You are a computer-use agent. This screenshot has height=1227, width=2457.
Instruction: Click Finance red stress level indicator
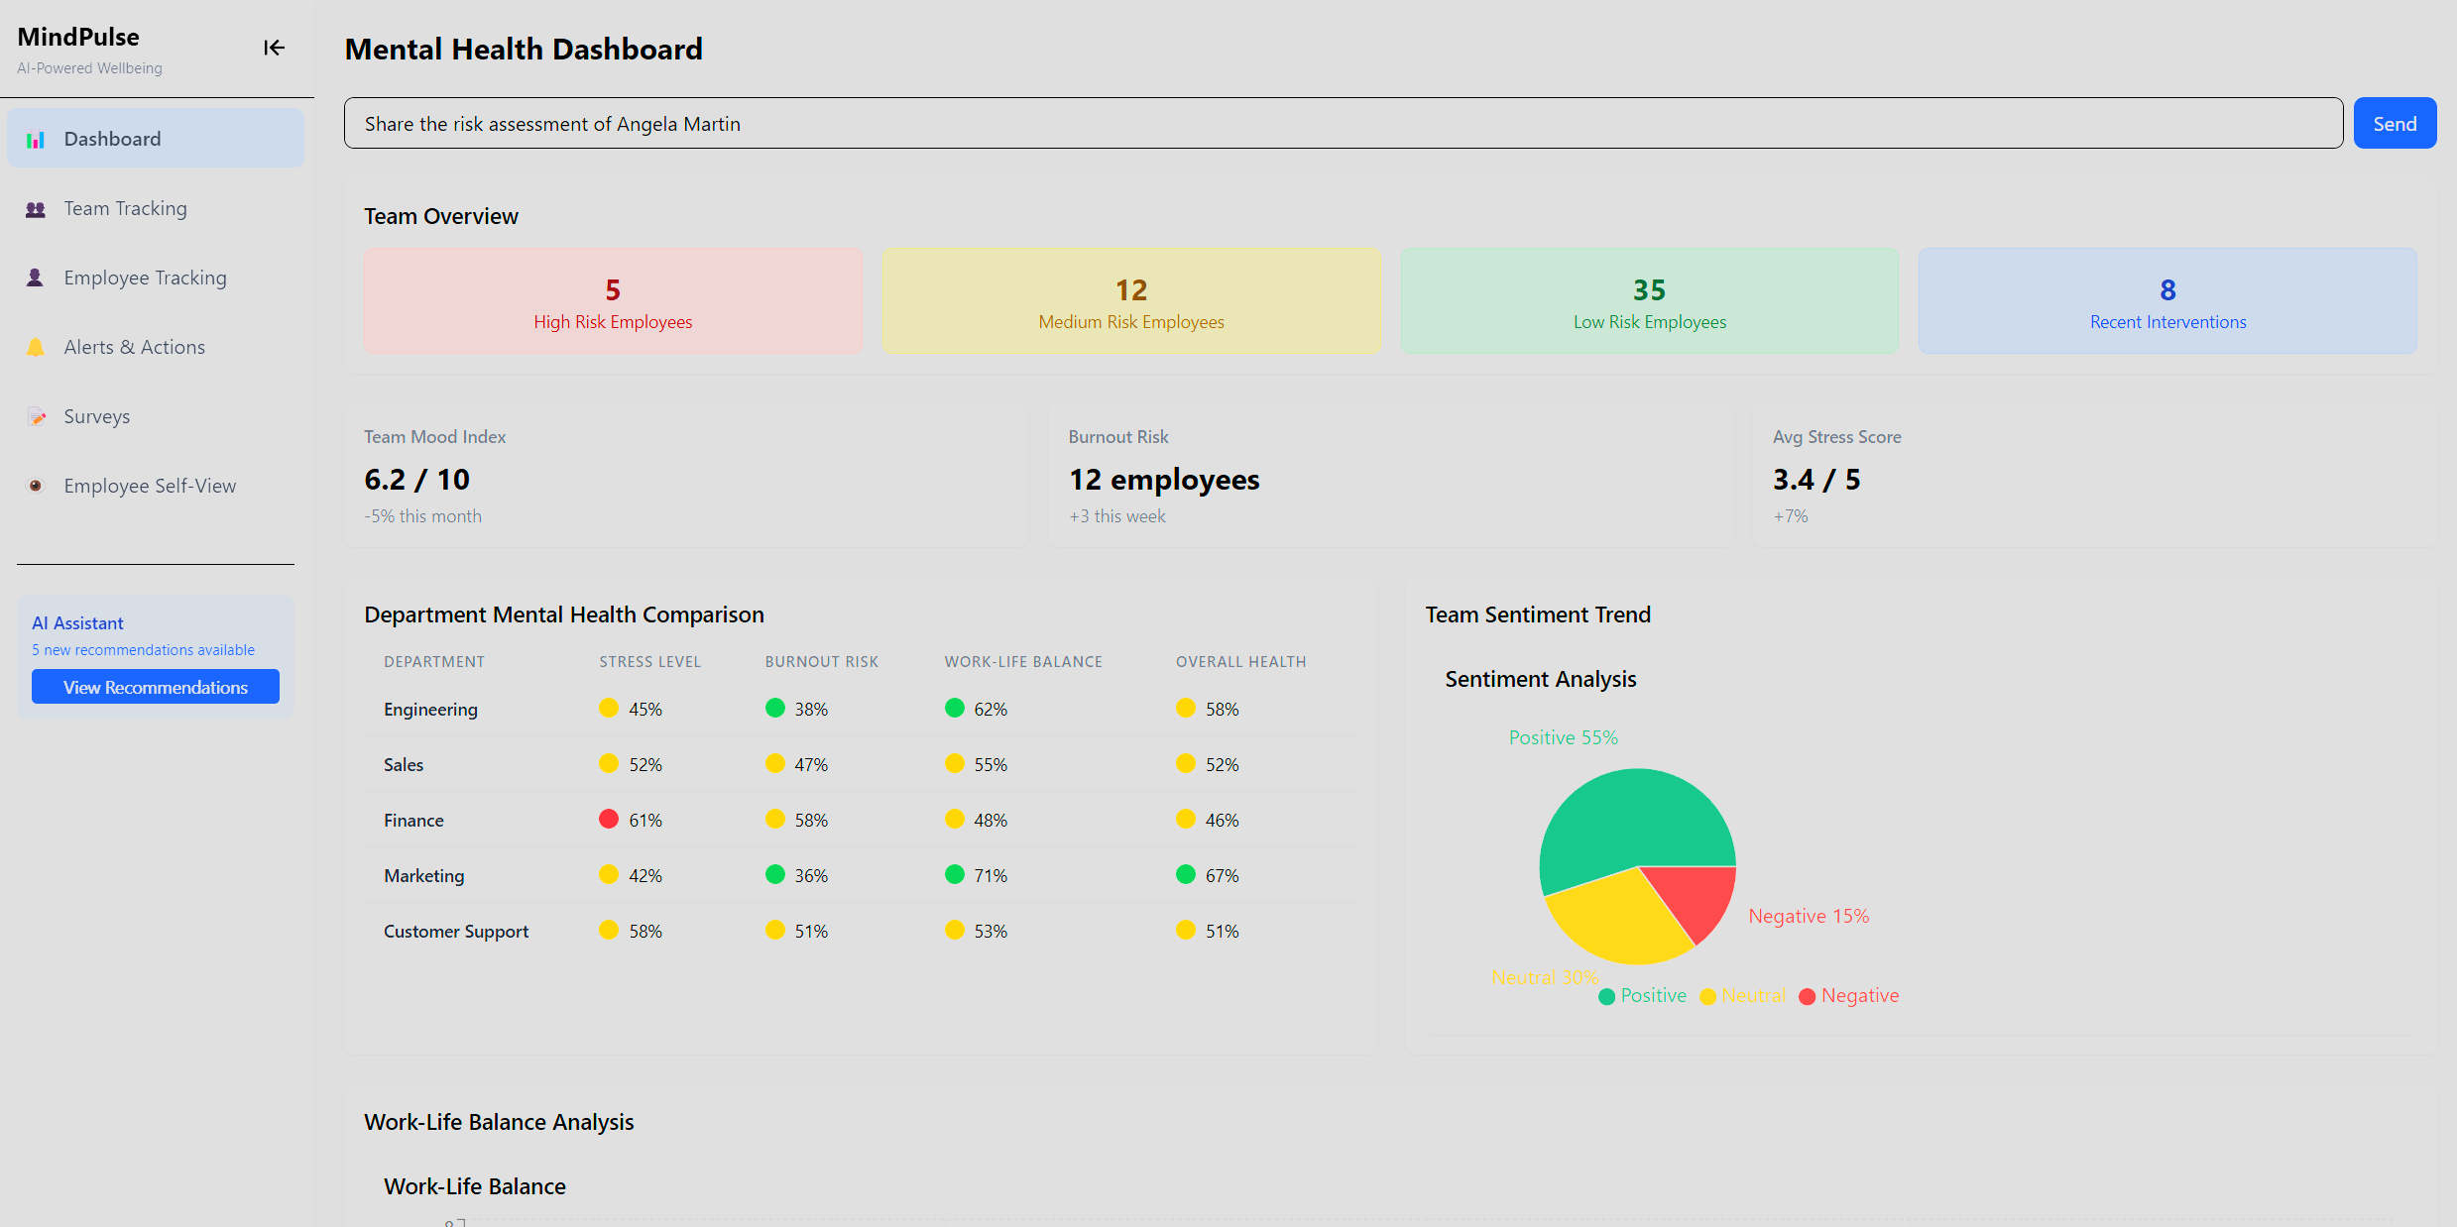[609, 820]
